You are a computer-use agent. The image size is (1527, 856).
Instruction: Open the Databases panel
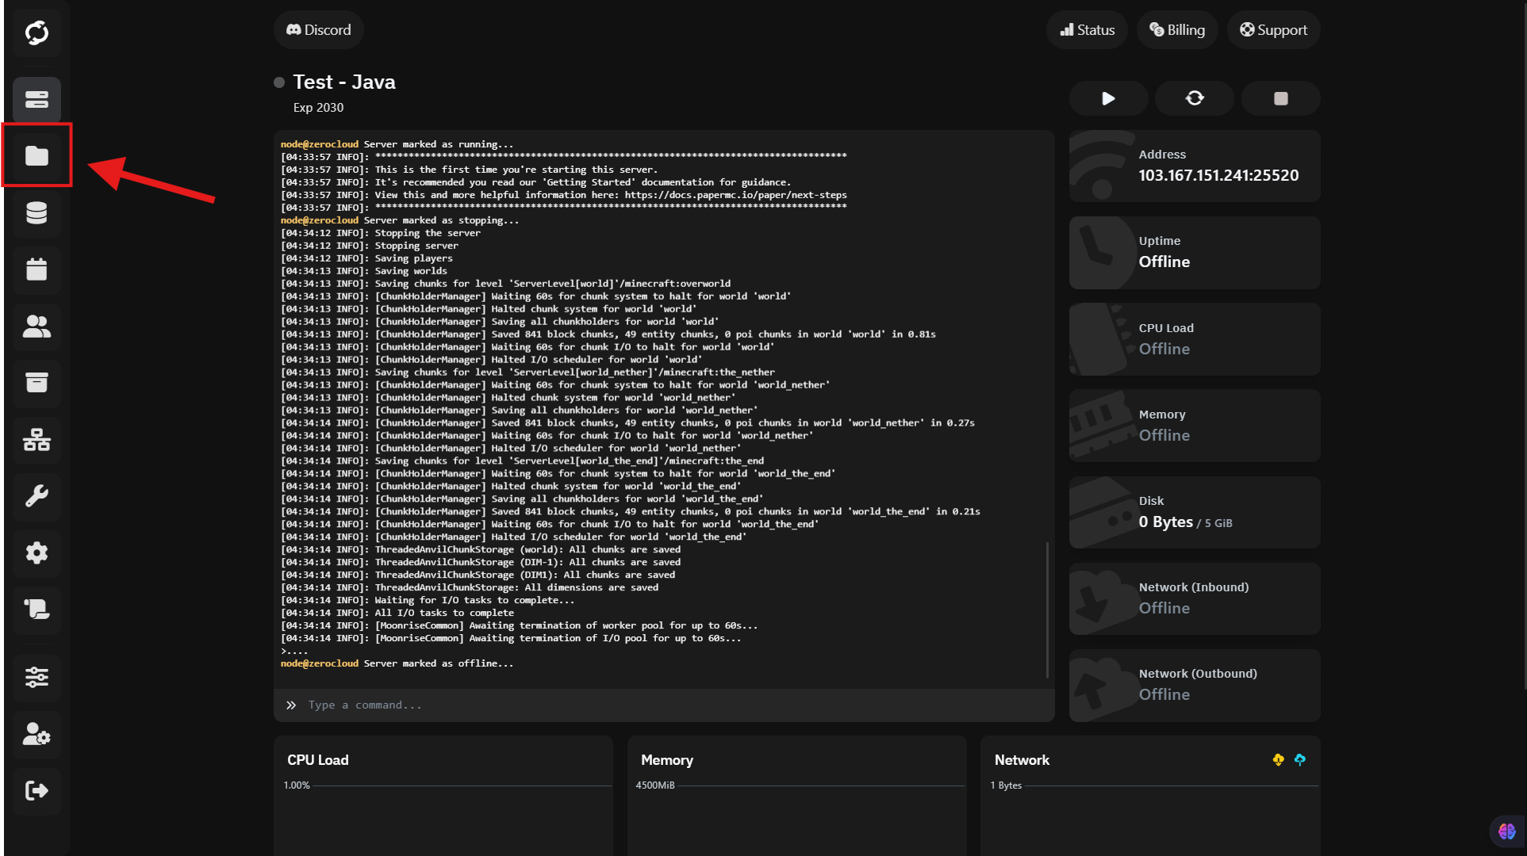(x=36, y=212)
